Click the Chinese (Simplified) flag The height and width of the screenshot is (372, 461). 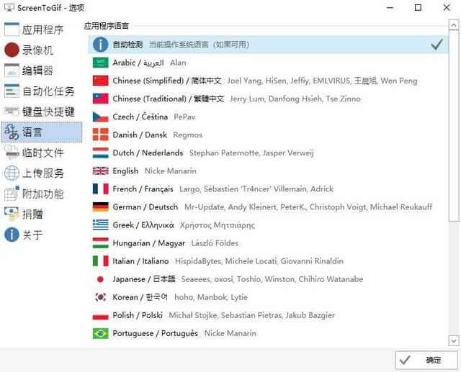[x=101, y=81]
